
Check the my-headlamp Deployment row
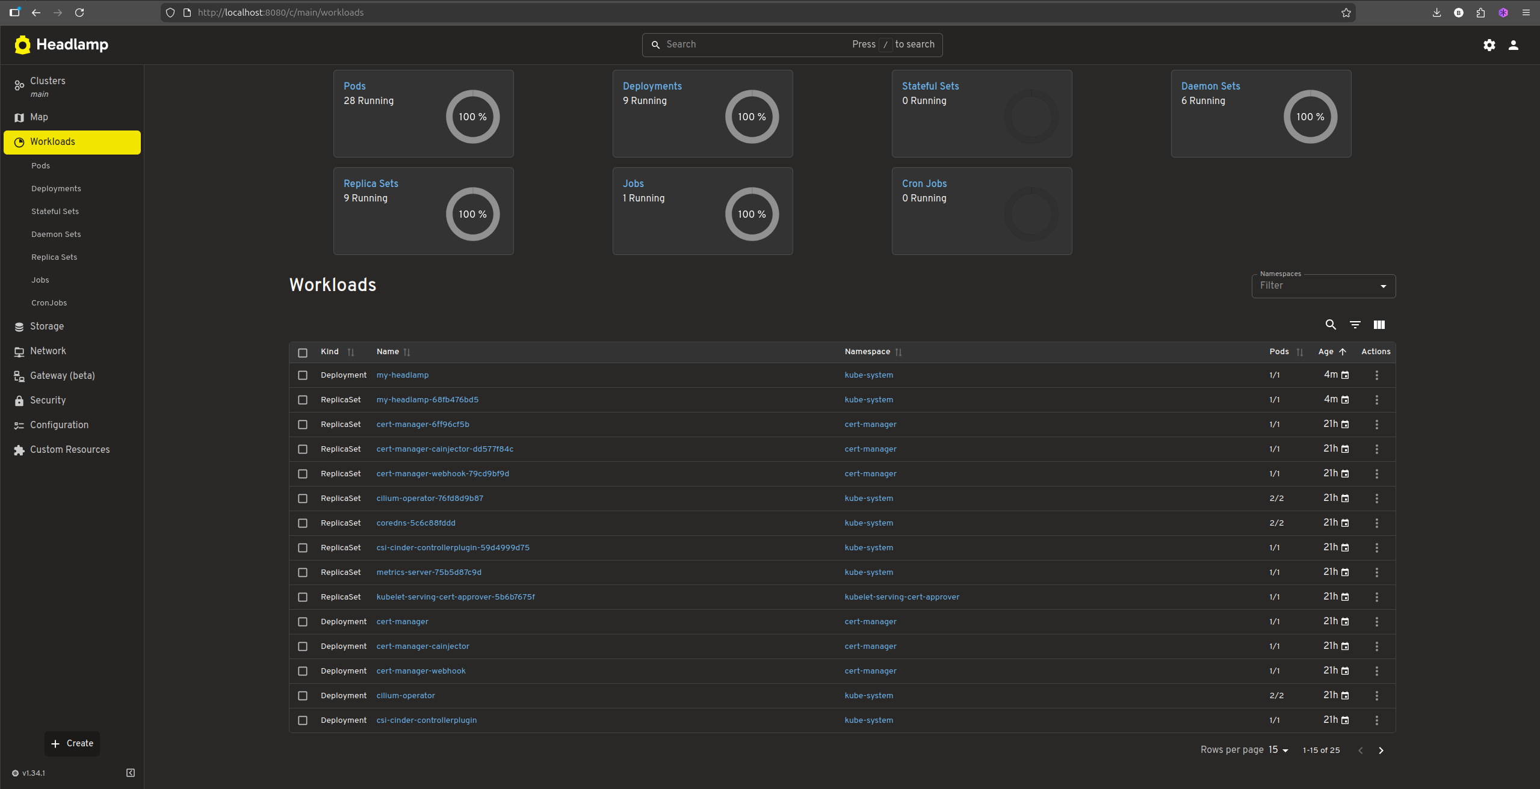click(303, 375)
